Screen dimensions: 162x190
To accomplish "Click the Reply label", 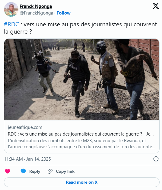I will (x=35, y=171).
